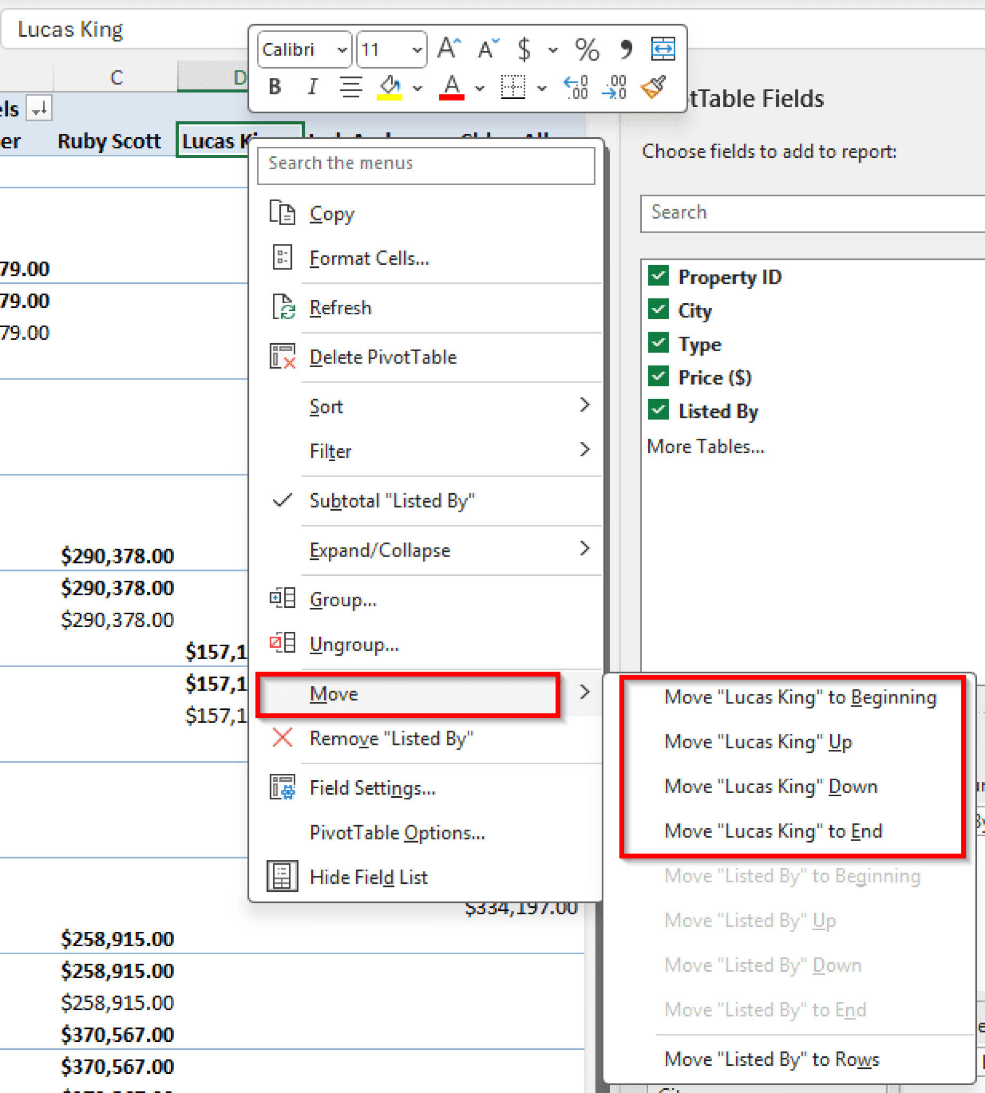Apply Comma Style formatting
The height and width of the screenshot is (1093, 985).
626,49
